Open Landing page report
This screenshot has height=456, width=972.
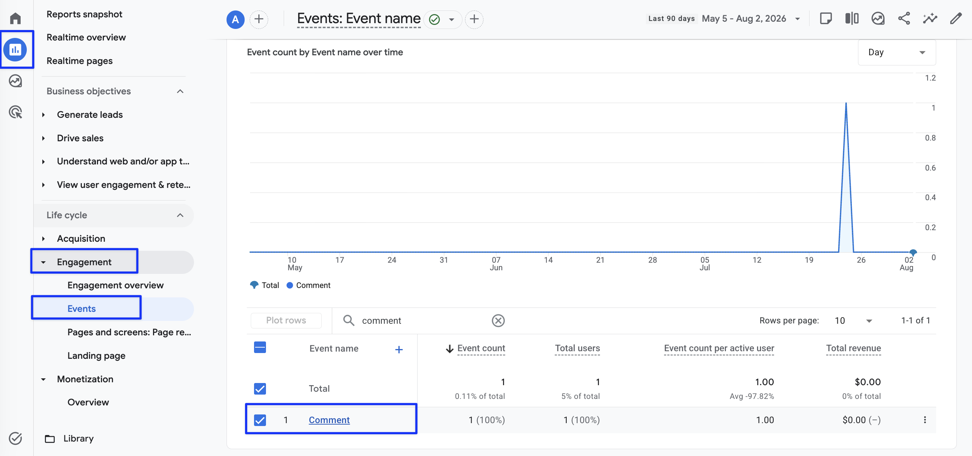[96, 356]
